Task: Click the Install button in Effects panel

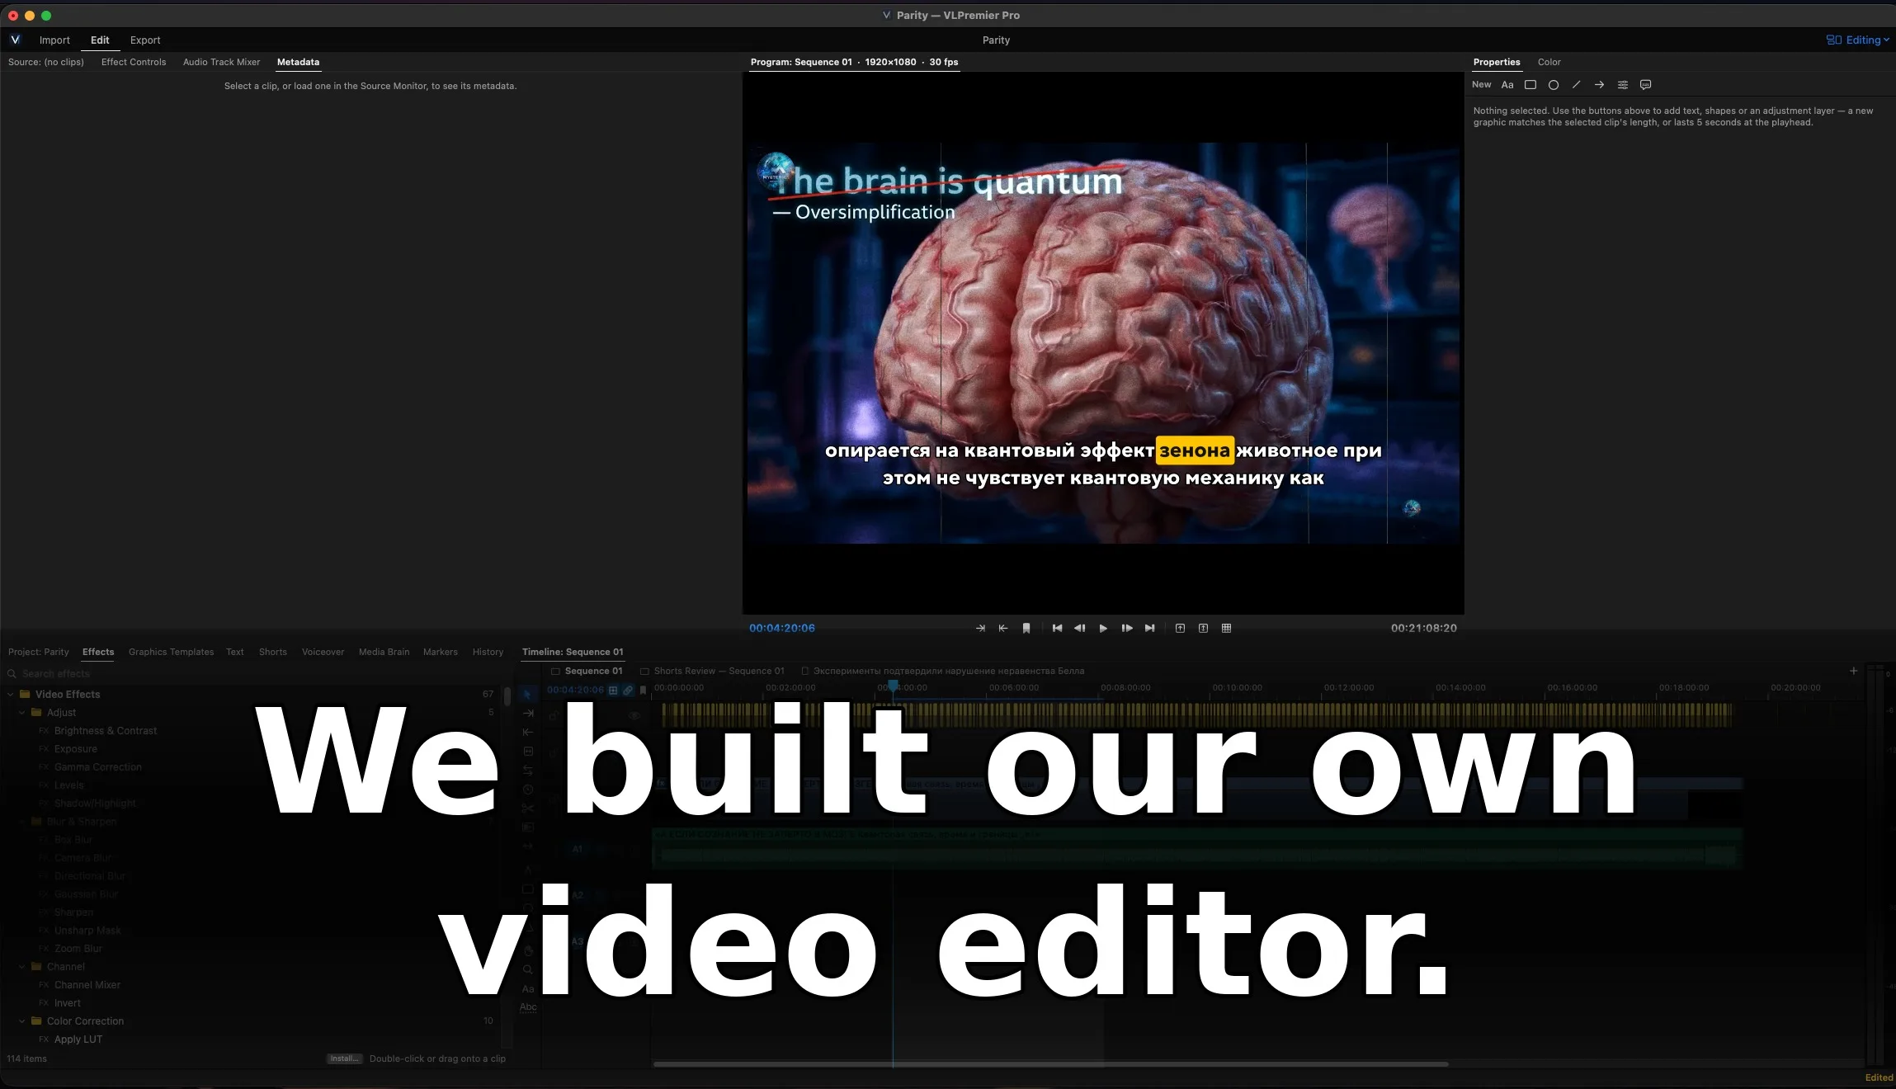Action: pyautogui.click(x=345, y=1058)
